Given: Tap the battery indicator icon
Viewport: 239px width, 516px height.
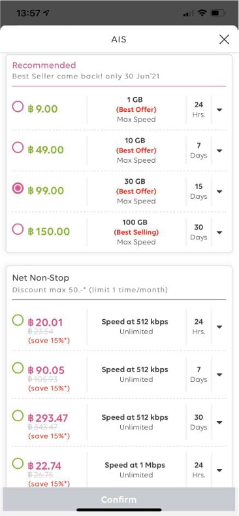Looking at the screenshot, I should coord(218,14).
